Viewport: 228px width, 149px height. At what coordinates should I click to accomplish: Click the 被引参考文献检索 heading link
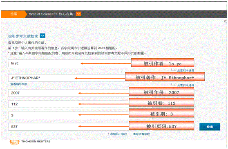coord(23,36)
